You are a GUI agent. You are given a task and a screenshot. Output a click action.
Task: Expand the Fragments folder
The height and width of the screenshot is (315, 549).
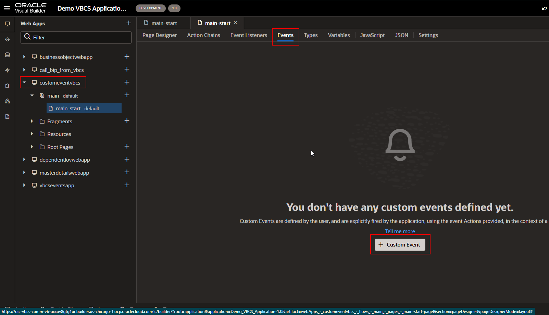(32, 121)
